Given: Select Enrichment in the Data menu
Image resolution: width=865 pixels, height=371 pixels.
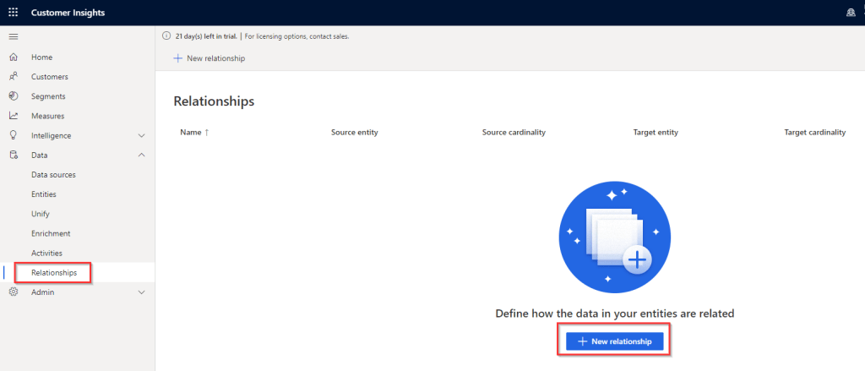Looking at the screenshot, I should (x=51, y=233).
